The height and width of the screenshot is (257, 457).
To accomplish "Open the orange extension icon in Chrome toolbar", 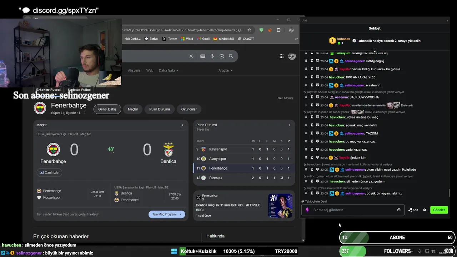I will (x=270, y=30).
